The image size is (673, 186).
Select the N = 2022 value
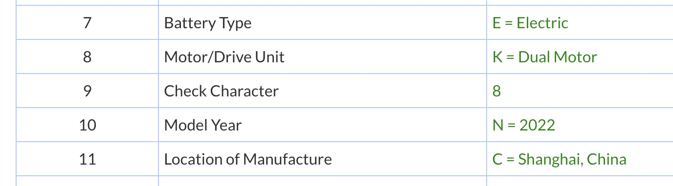[x=524, y=125]
